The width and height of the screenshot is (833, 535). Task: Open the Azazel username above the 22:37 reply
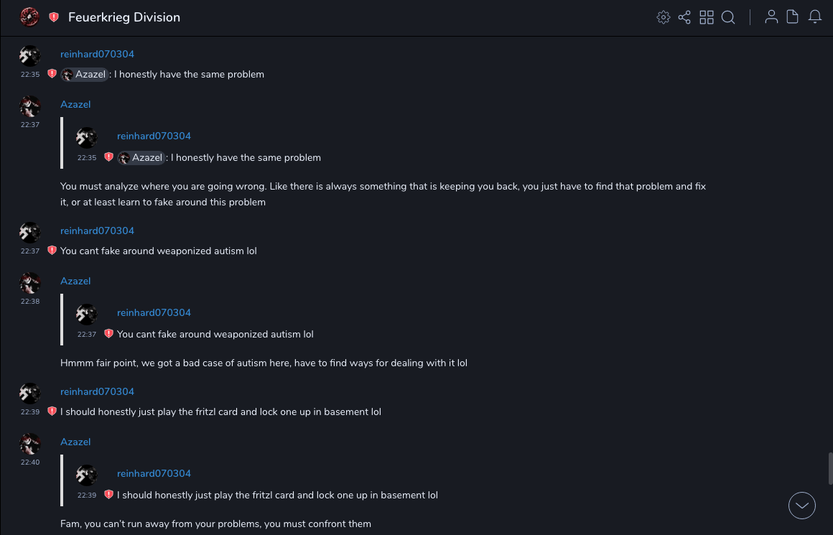[75, 105]
